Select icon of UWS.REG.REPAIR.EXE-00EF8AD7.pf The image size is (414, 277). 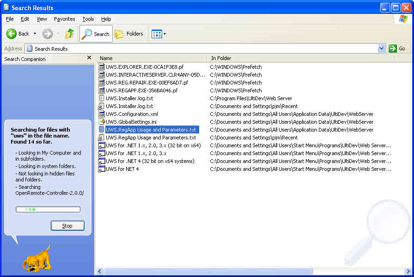click(101, 82)
